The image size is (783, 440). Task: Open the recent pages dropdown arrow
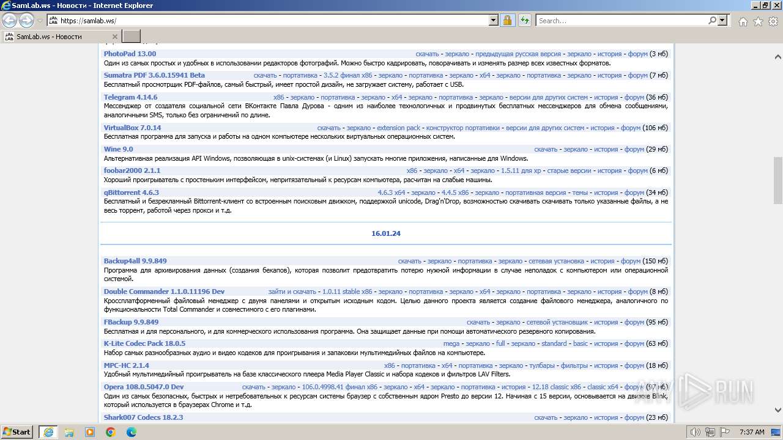40,21
